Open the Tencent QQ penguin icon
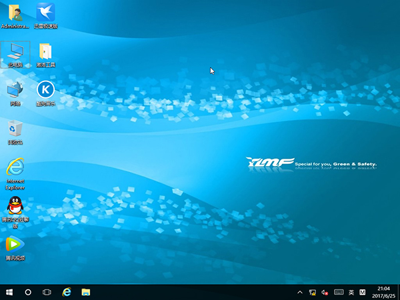This screenshot has height=300, width=400. click(15, 206)
